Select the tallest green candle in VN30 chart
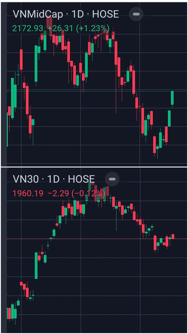Image resolution: width=188 pixels, height=334 pixels. [x=36, y=266]
